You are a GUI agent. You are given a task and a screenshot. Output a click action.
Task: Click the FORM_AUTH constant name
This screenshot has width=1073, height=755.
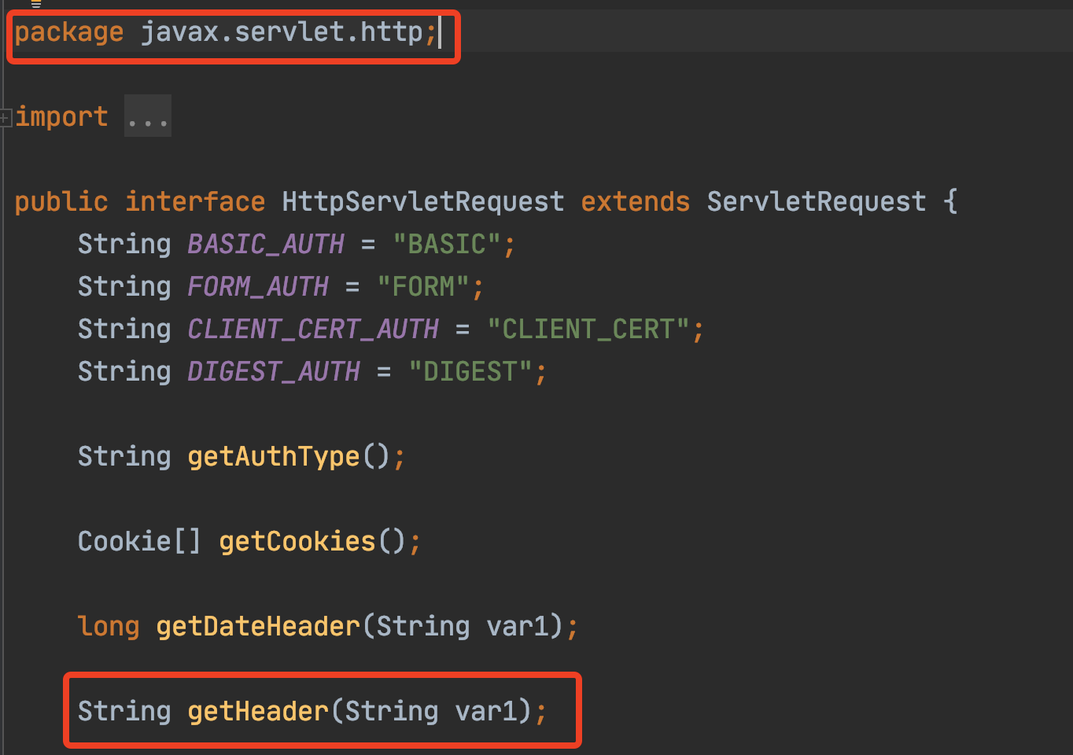click(x=258, y=287)
